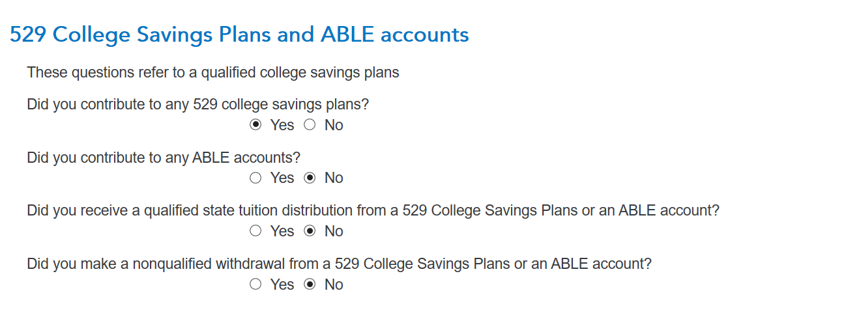
Task: Choose Yes radio for ABLE account contributions
Action: point(255,178)
